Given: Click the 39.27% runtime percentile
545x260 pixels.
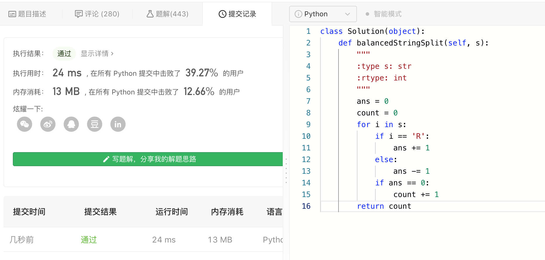Looking at the screenshot, I should pyautogui.click(x=202, y=73).
